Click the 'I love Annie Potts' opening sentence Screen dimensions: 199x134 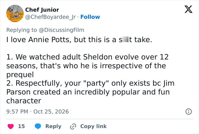tap(79, 40)
